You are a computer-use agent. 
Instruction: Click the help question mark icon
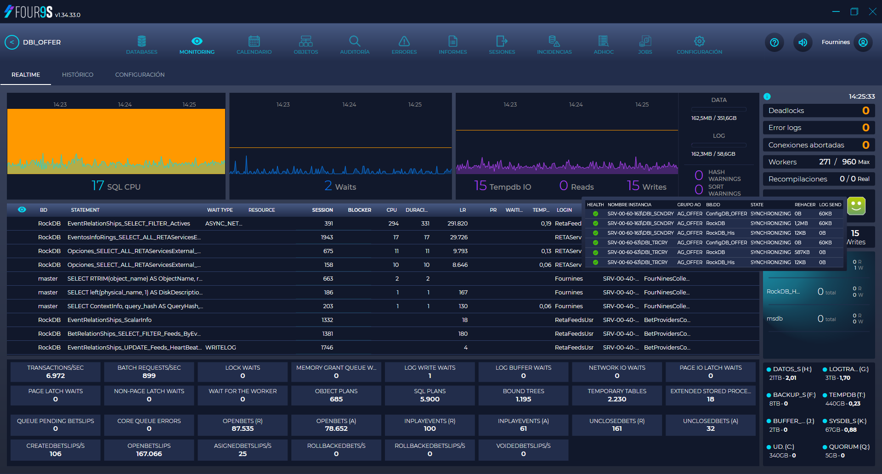pos(775,42)
